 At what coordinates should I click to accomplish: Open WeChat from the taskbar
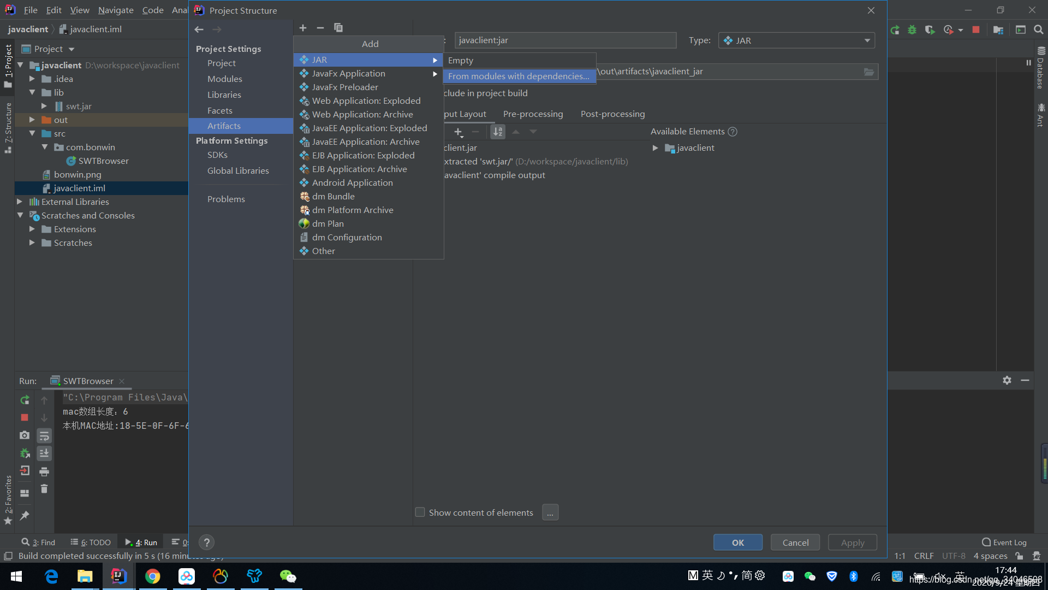click(288, 576)
